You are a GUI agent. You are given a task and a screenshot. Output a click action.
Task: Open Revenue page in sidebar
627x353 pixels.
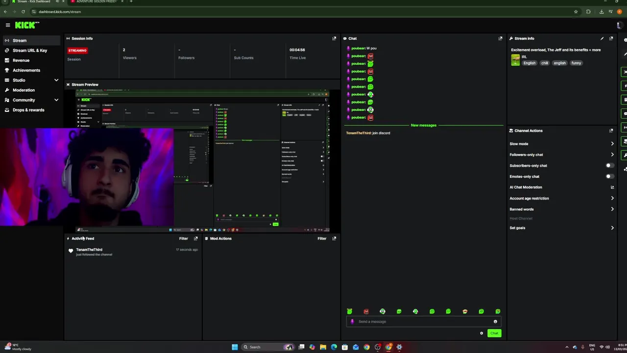(x=31, y=60)
